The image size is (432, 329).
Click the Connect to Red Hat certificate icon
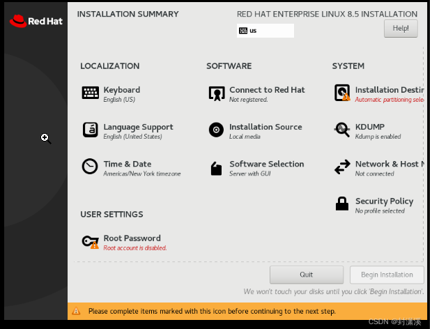(217, 93)
